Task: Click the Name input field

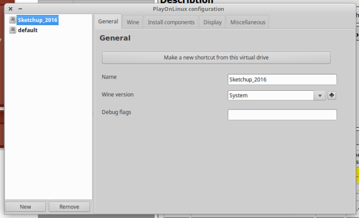Action: [x=282, y=80]
